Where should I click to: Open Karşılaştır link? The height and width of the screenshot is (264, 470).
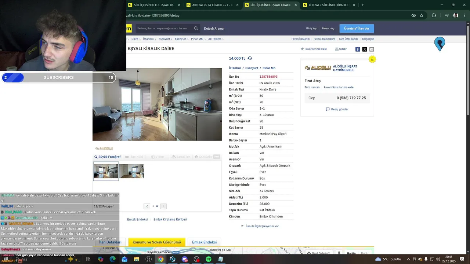pyautogui.click(x=368, y=39)
